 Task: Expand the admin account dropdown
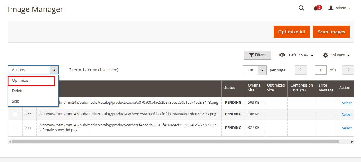pyautogui.click(x=349, y=8)
